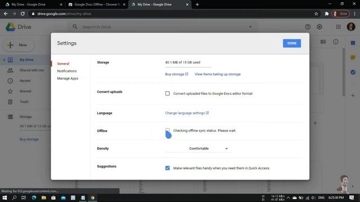Open the Density Comfortable dropdown

click(199, 149)
